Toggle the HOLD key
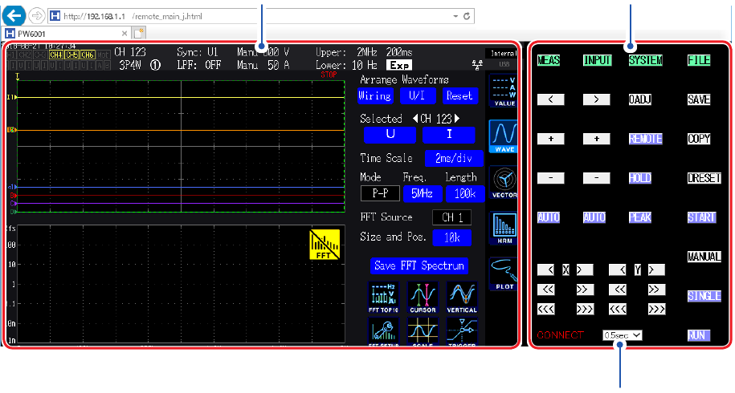This screenshot has width=735, height=393. tap(640, 178)
